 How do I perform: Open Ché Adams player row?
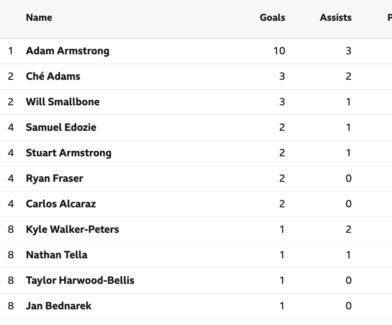point(53,77)
